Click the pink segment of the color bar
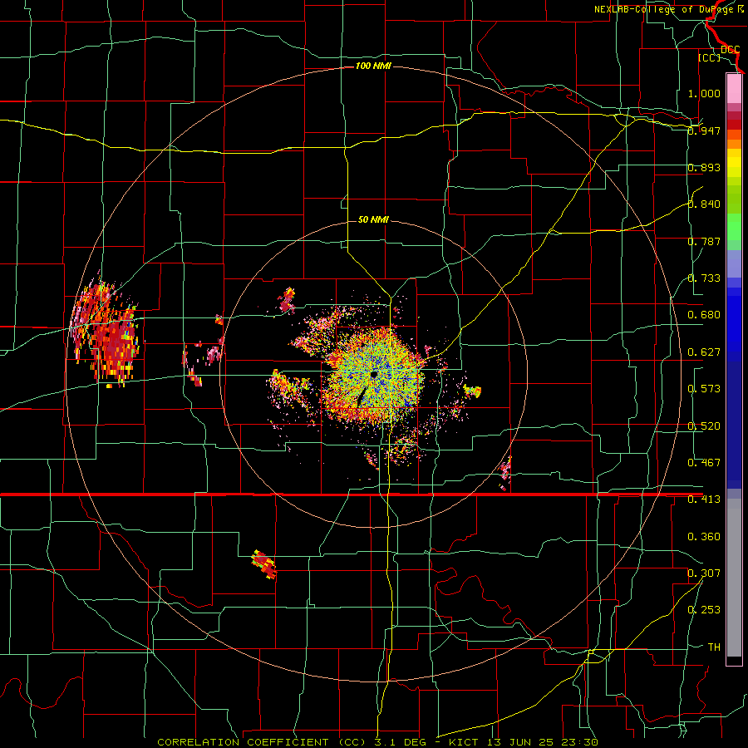 pyautogui.click(x=734, y=89)
